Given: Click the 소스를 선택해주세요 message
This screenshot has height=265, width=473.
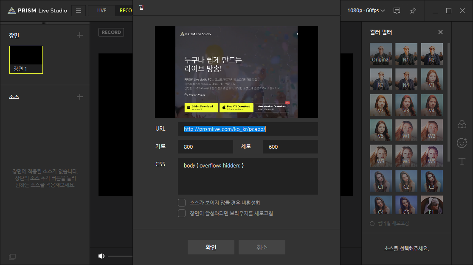Looking at the screenshot, I should pos(406,248).
